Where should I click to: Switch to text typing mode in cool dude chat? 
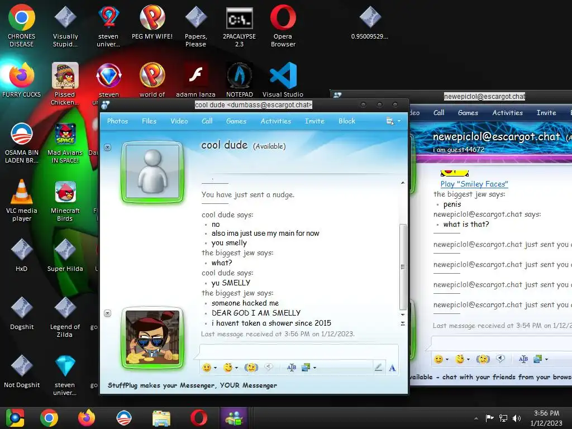[392, 368]
